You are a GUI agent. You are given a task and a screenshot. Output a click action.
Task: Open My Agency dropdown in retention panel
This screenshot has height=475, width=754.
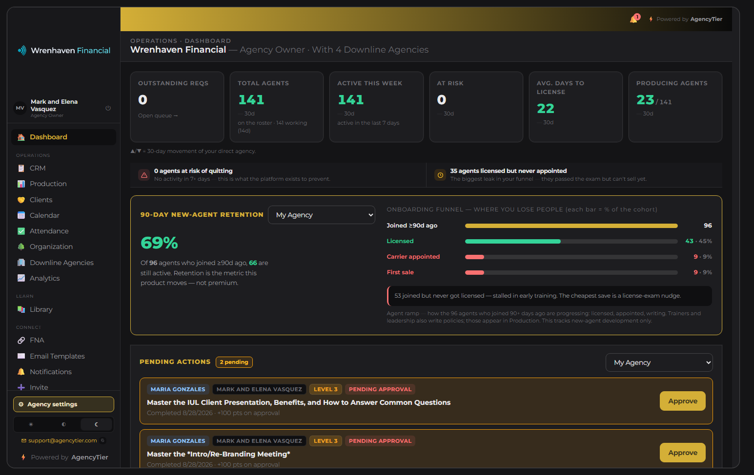[x=322, y=215]
